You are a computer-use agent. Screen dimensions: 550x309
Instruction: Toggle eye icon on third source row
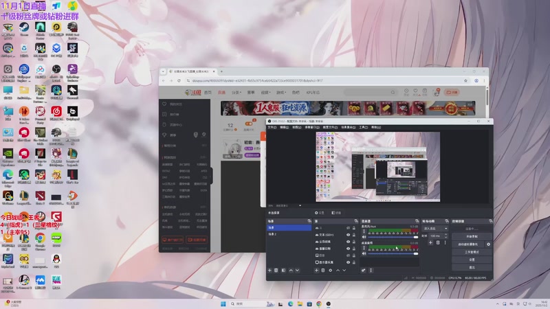[x=348, y=242]
